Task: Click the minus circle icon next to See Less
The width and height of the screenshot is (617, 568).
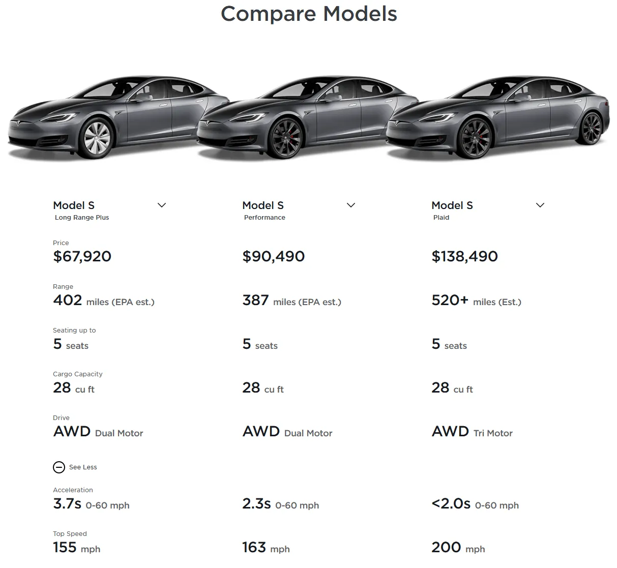Action: point(58,467)
